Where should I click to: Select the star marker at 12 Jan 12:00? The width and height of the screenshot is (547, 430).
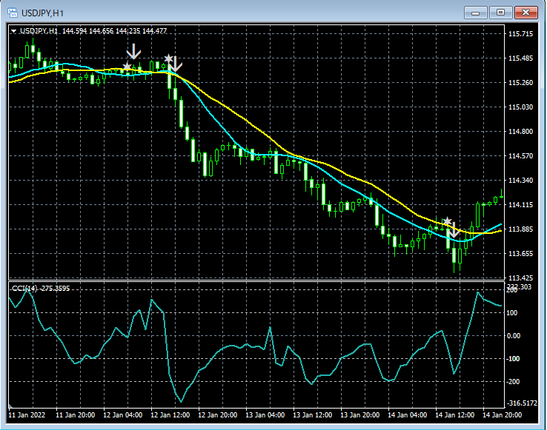[169, 58]
